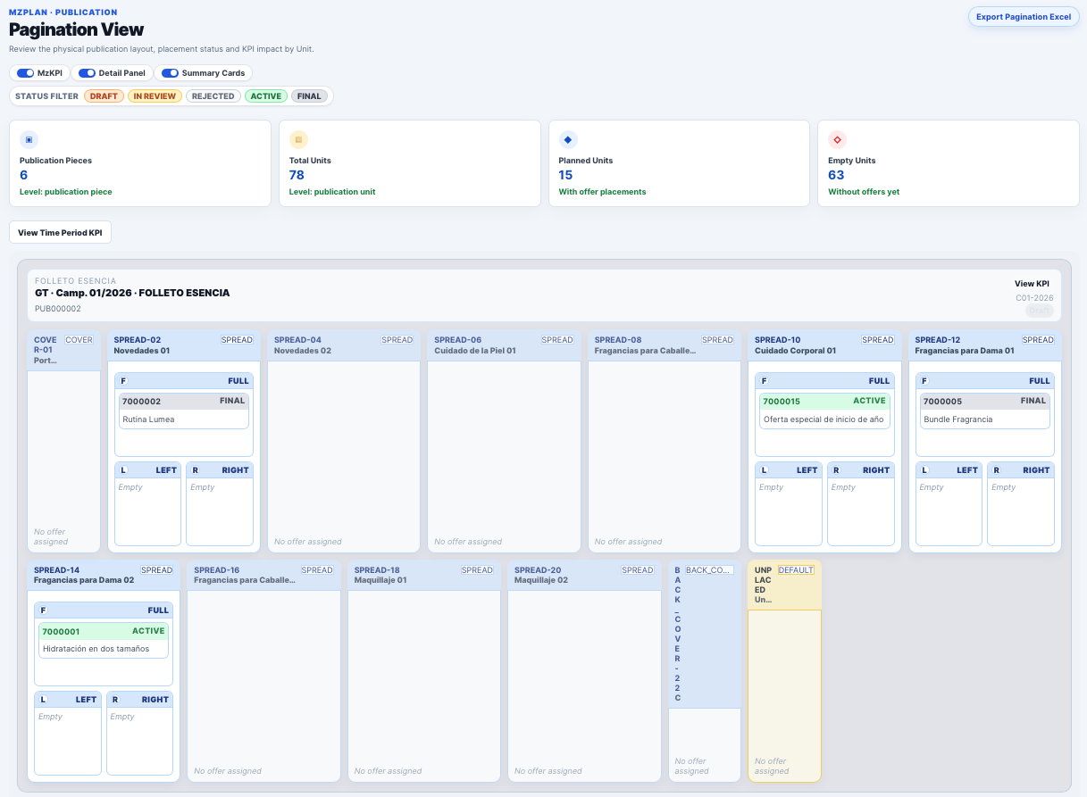Click 'No offer assigned' in SPREAD-04

[x=308, y=542]
